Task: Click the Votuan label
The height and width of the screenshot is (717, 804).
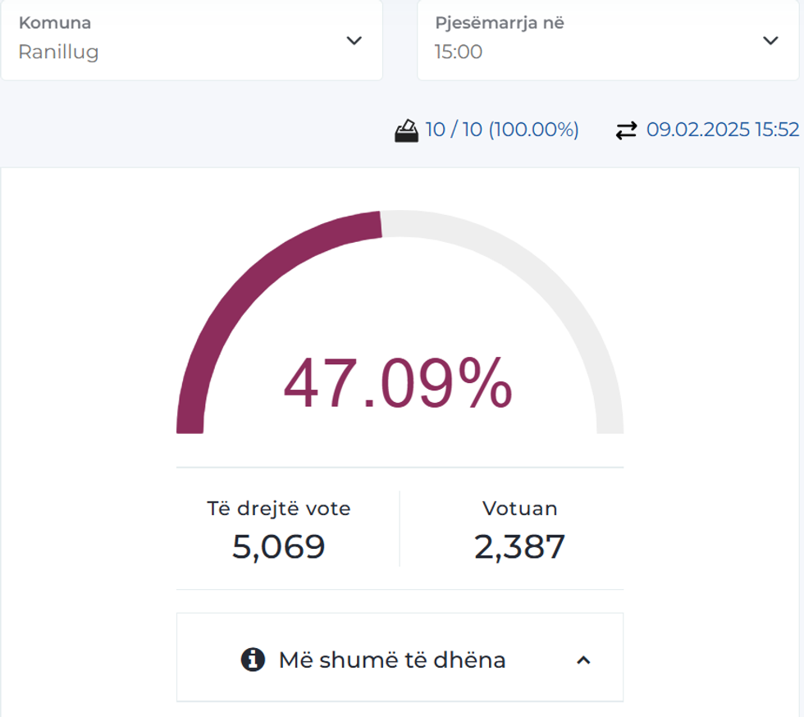Action: point(519,509)
